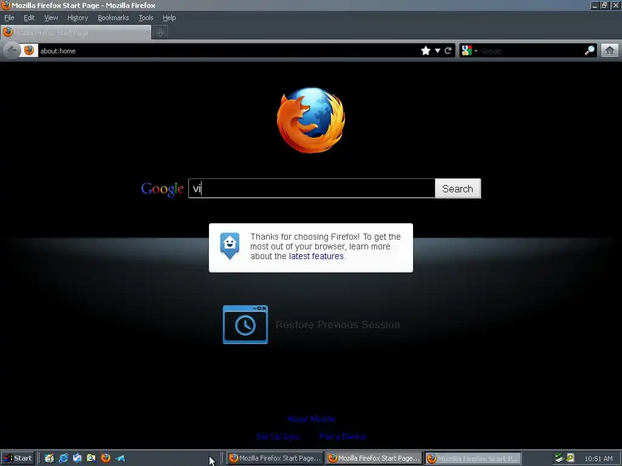This screenshot has height=466, width=622.
Task: Open a new tab with the plus button
Action: click(160, 33)
